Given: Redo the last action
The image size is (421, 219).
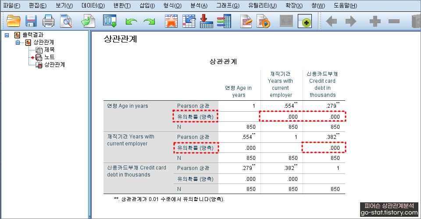Looking at the screenshot, I should click(x=149, y=21).
